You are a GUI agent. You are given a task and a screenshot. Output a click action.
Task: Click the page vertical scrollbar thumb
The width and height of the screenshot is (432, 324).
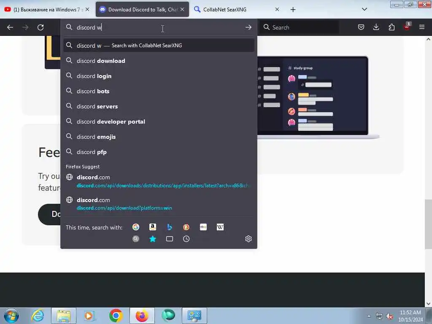(x=428, y=224)
